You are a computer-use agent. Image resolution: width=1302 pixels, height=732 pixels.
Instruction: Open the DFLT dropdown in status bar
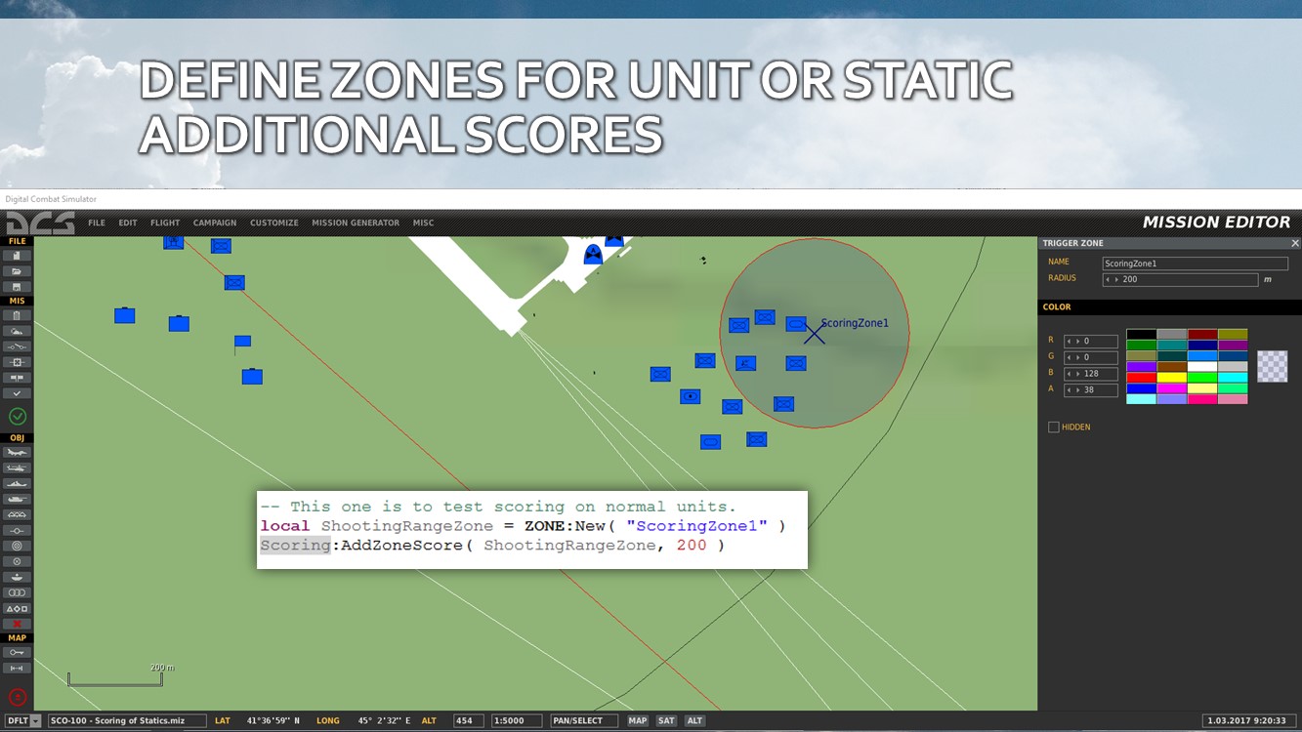click(36, 721)
